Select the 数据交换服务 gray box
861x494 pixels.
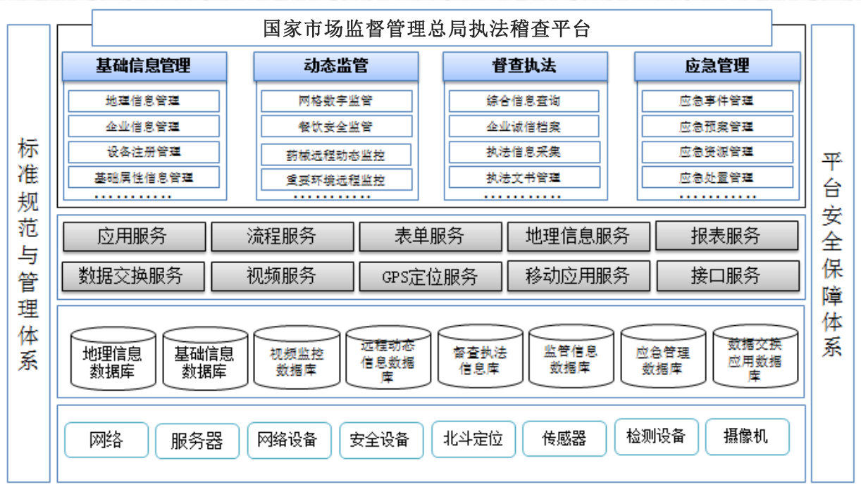pyautogui.click(x=133, y=276)
